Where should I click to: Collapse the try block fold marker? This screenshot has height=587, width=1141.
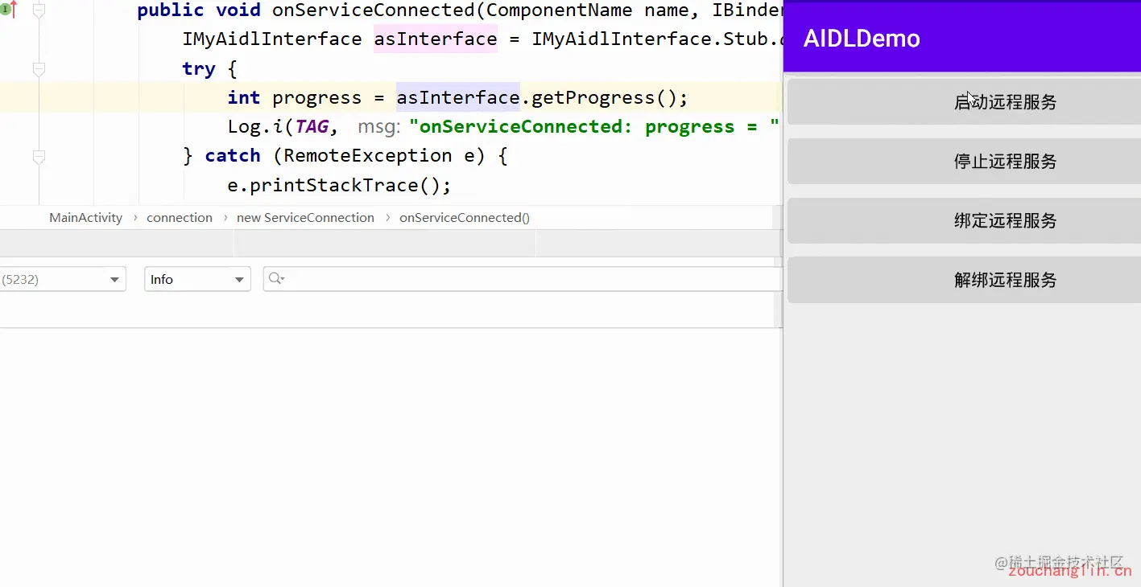point(39,70)
